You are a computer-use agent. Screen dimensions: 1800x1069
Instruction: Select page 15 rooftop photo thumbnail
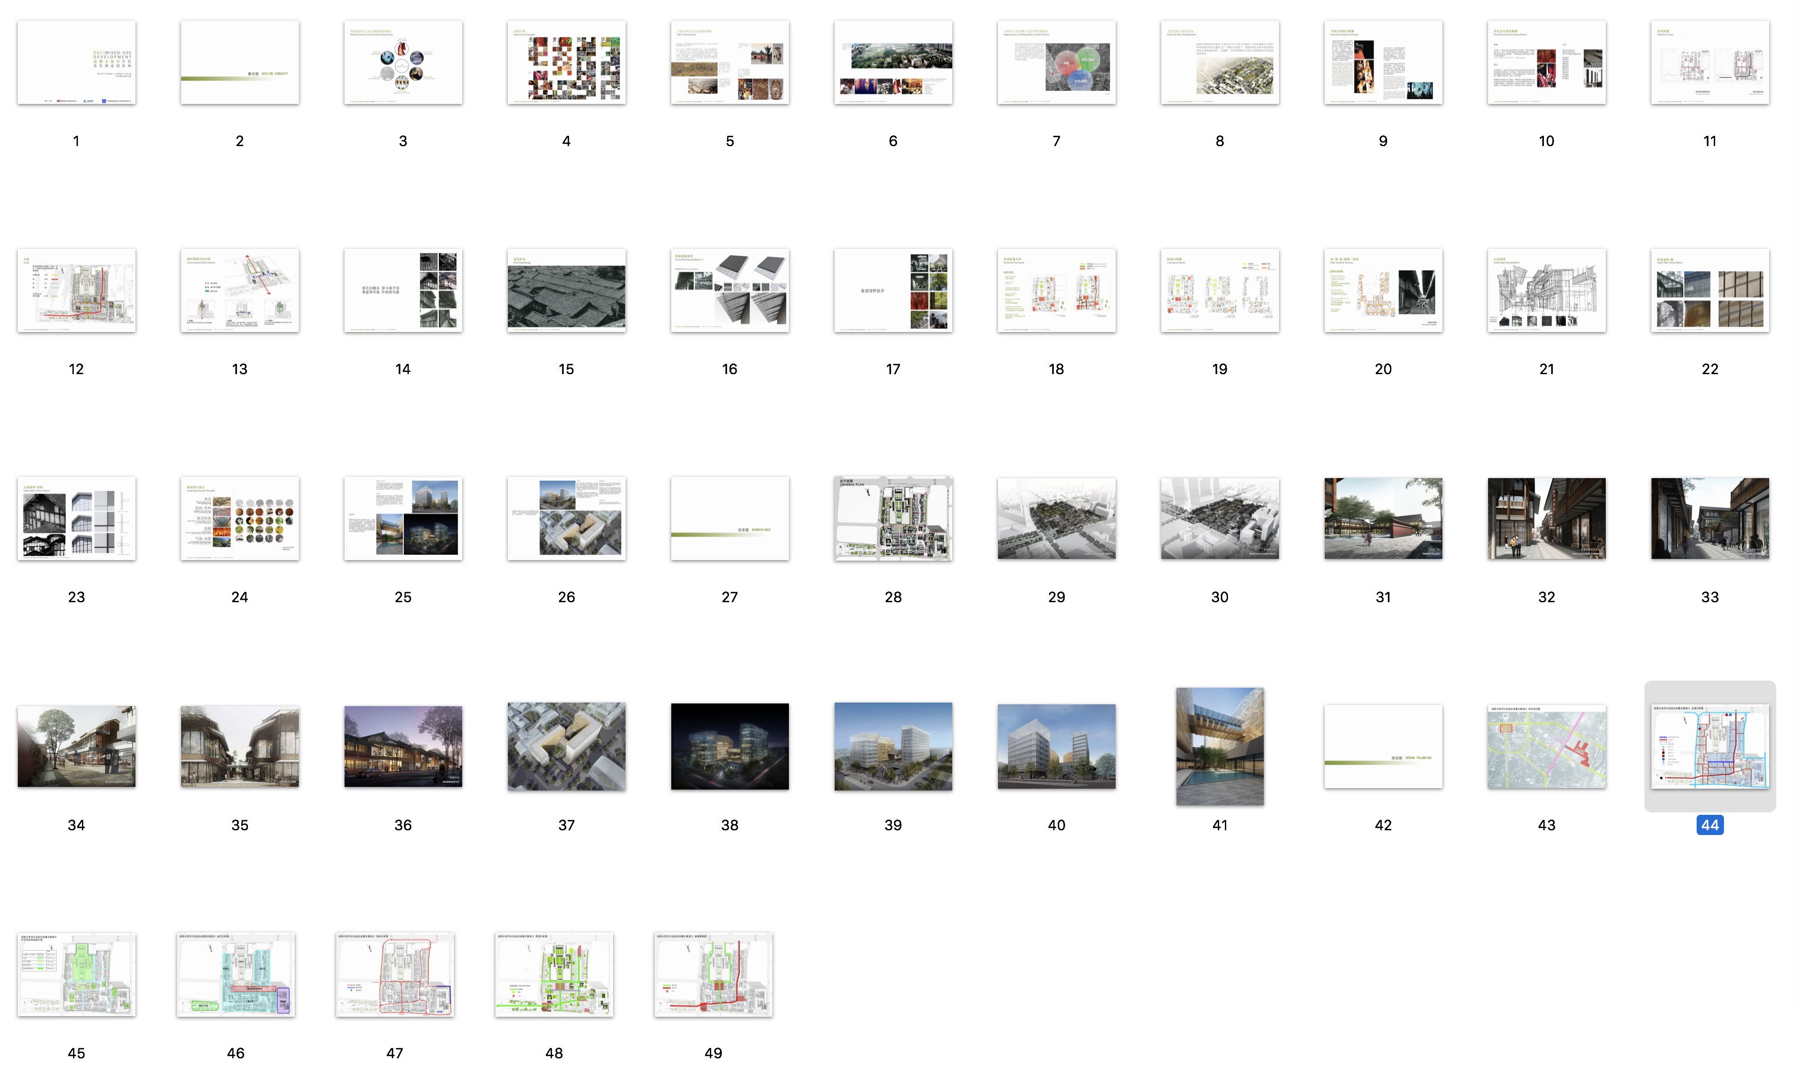point(566,290)
